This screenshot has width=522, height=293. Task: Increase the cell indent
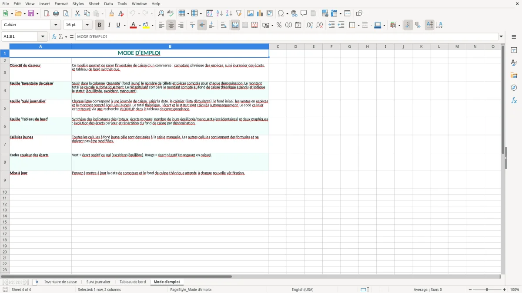(331, 25)
